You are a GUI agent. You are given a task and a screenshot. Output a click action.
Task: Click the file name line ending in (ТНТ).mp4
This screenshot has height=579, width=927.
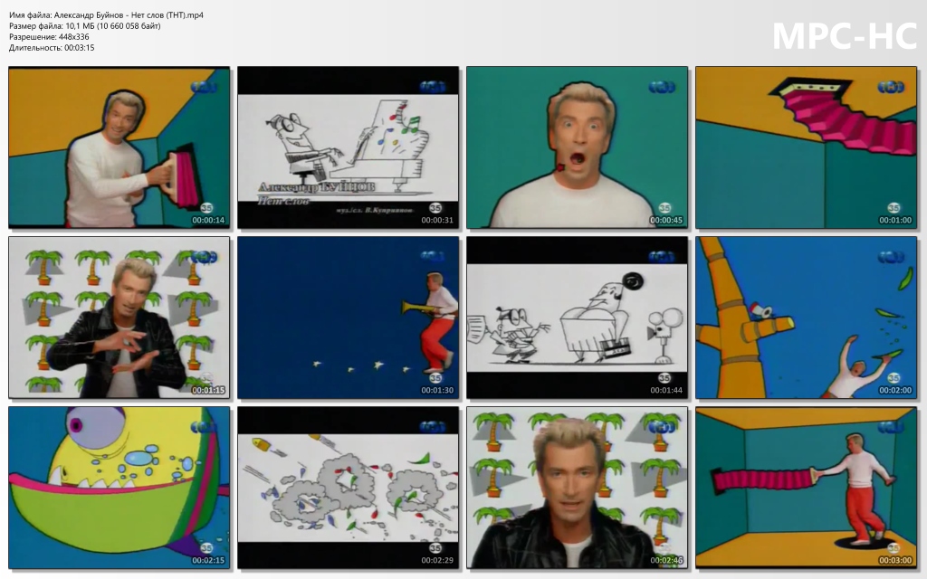(x=107, y=14)
